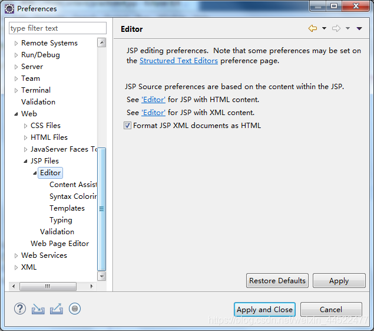374x331 pixels.
Task: Open 'Editor' link for XML content
Action: point(153,113)
